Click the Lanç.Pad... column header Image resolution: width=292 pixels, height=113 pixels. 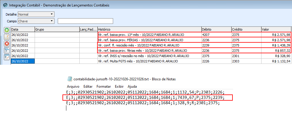[x=89, y=29]
